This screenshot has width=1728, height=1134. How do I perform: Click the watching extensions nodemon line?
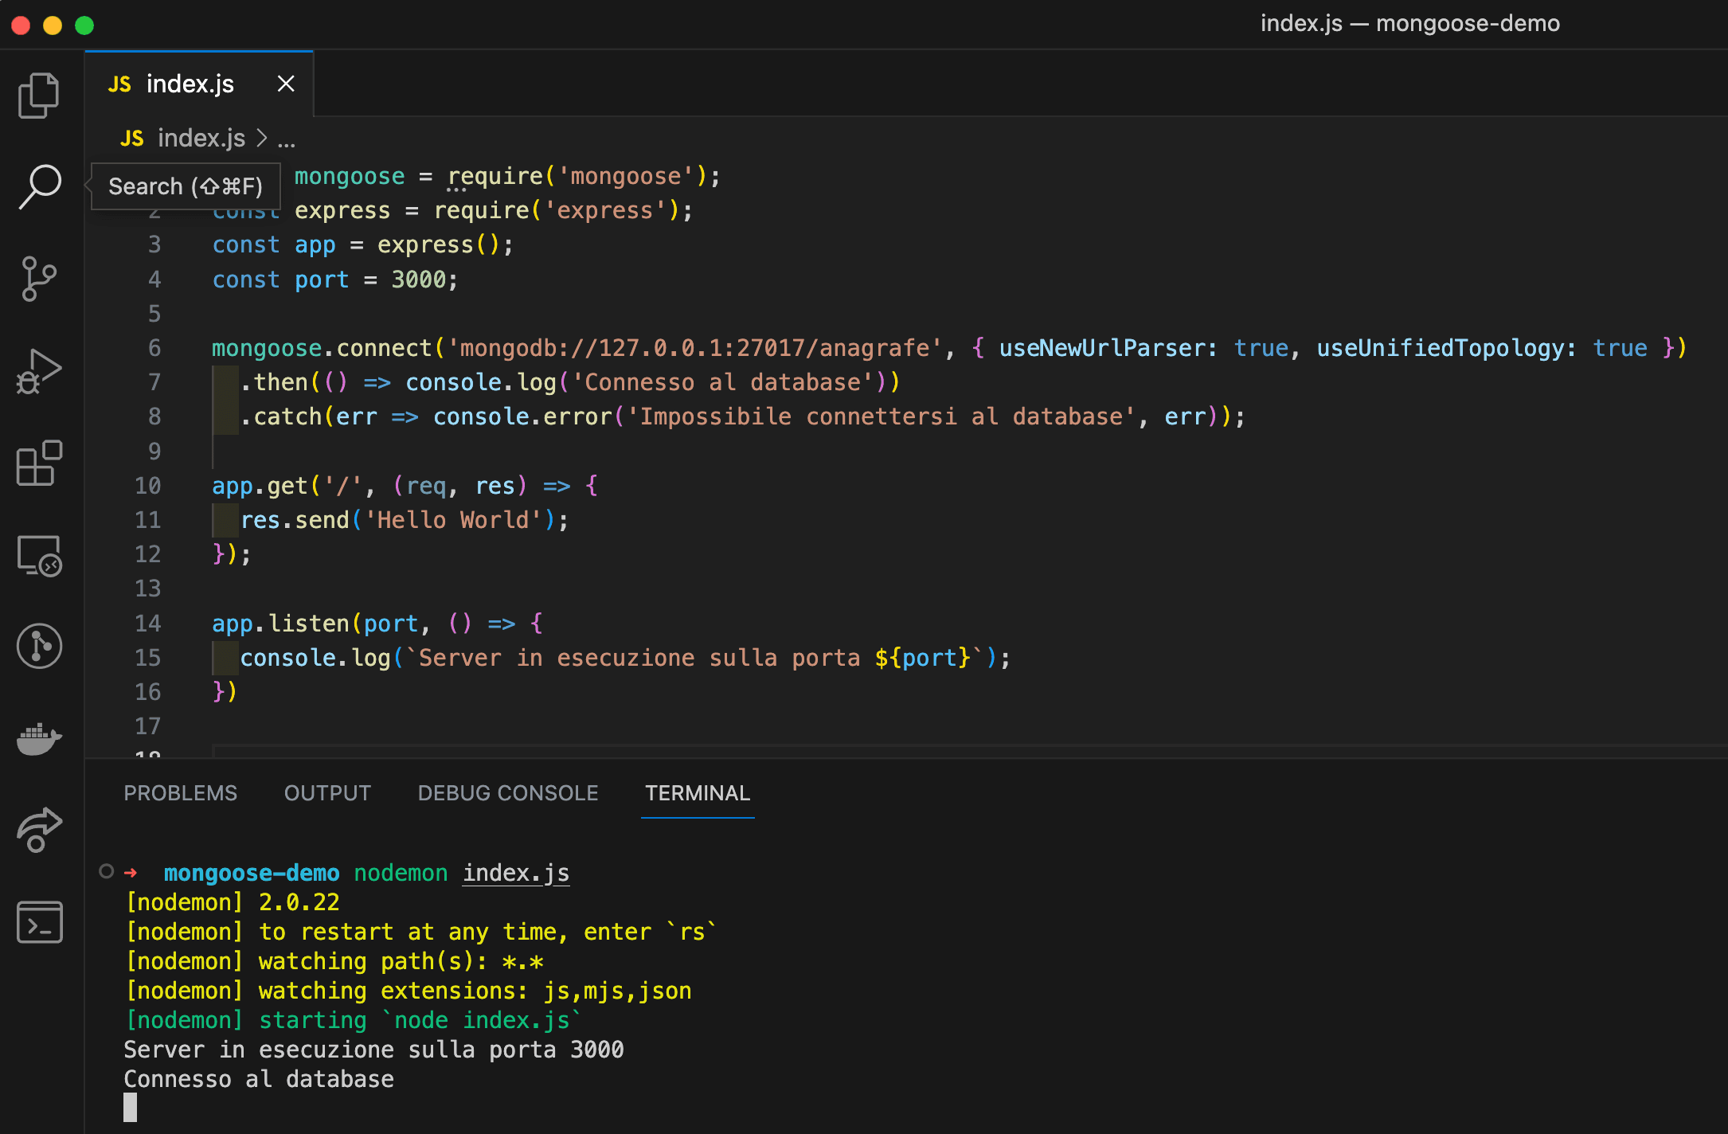coord(409,991)
